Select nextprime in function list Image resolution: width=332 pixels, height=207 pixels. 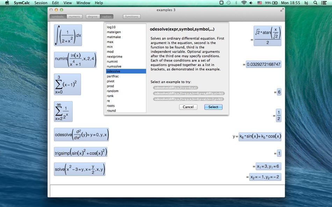[x=126, y=56]
